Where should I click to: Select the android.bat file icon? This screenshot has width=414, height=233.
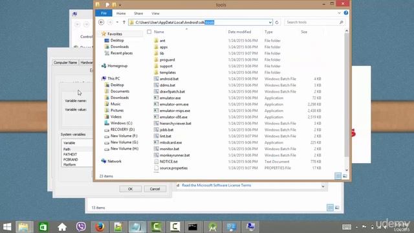click(x=156, y=79)
